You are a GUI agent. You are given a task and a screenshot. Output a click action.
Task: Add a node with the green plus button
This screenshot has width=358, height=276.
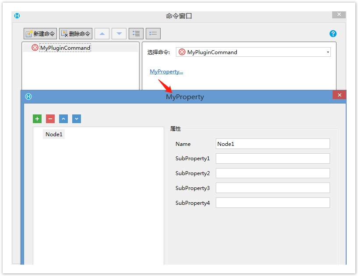(x=37, y=119)
